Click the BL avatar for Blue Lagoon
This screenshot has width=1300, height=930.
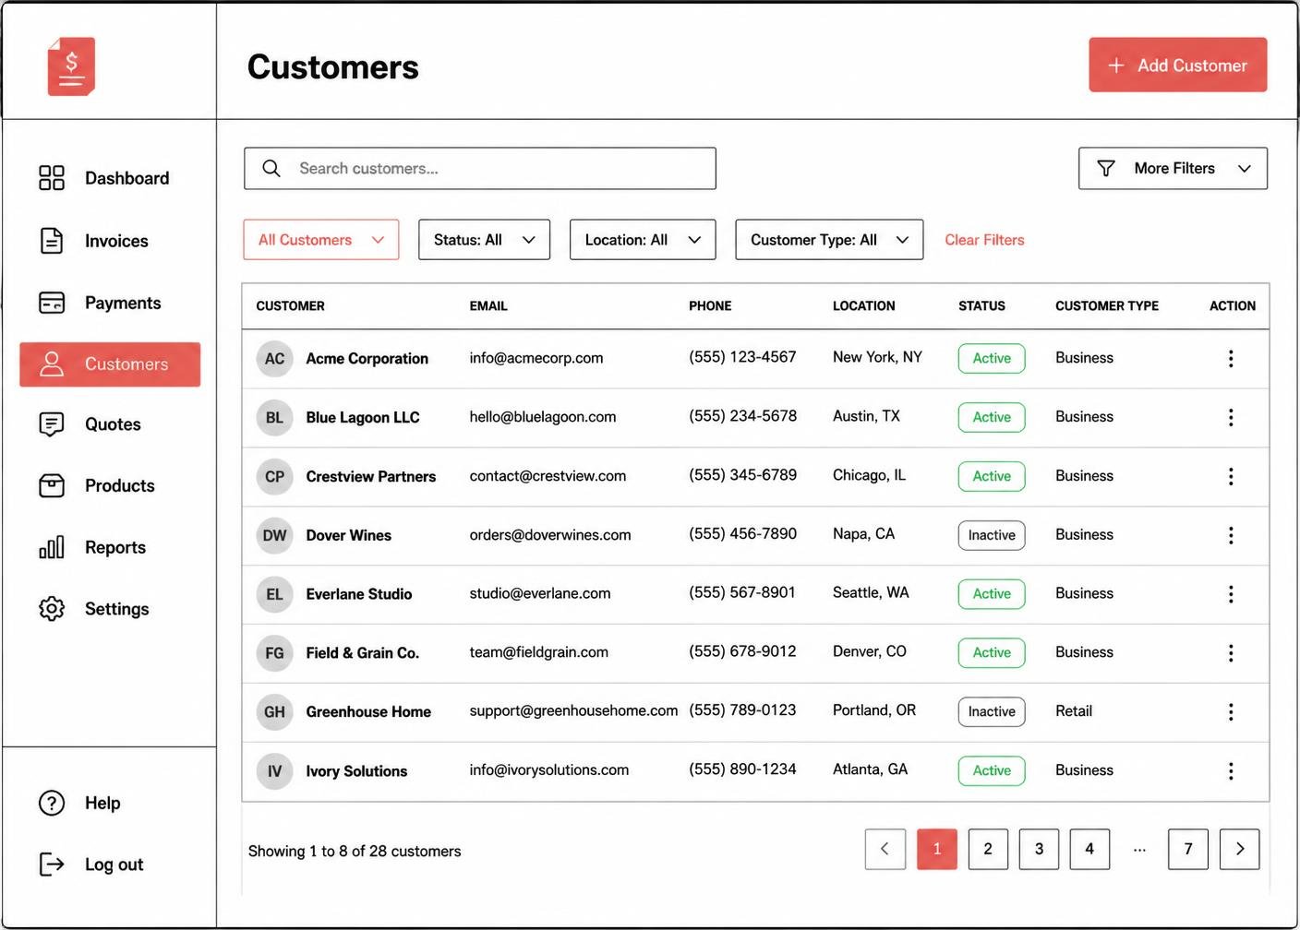[x=274, y=417]
